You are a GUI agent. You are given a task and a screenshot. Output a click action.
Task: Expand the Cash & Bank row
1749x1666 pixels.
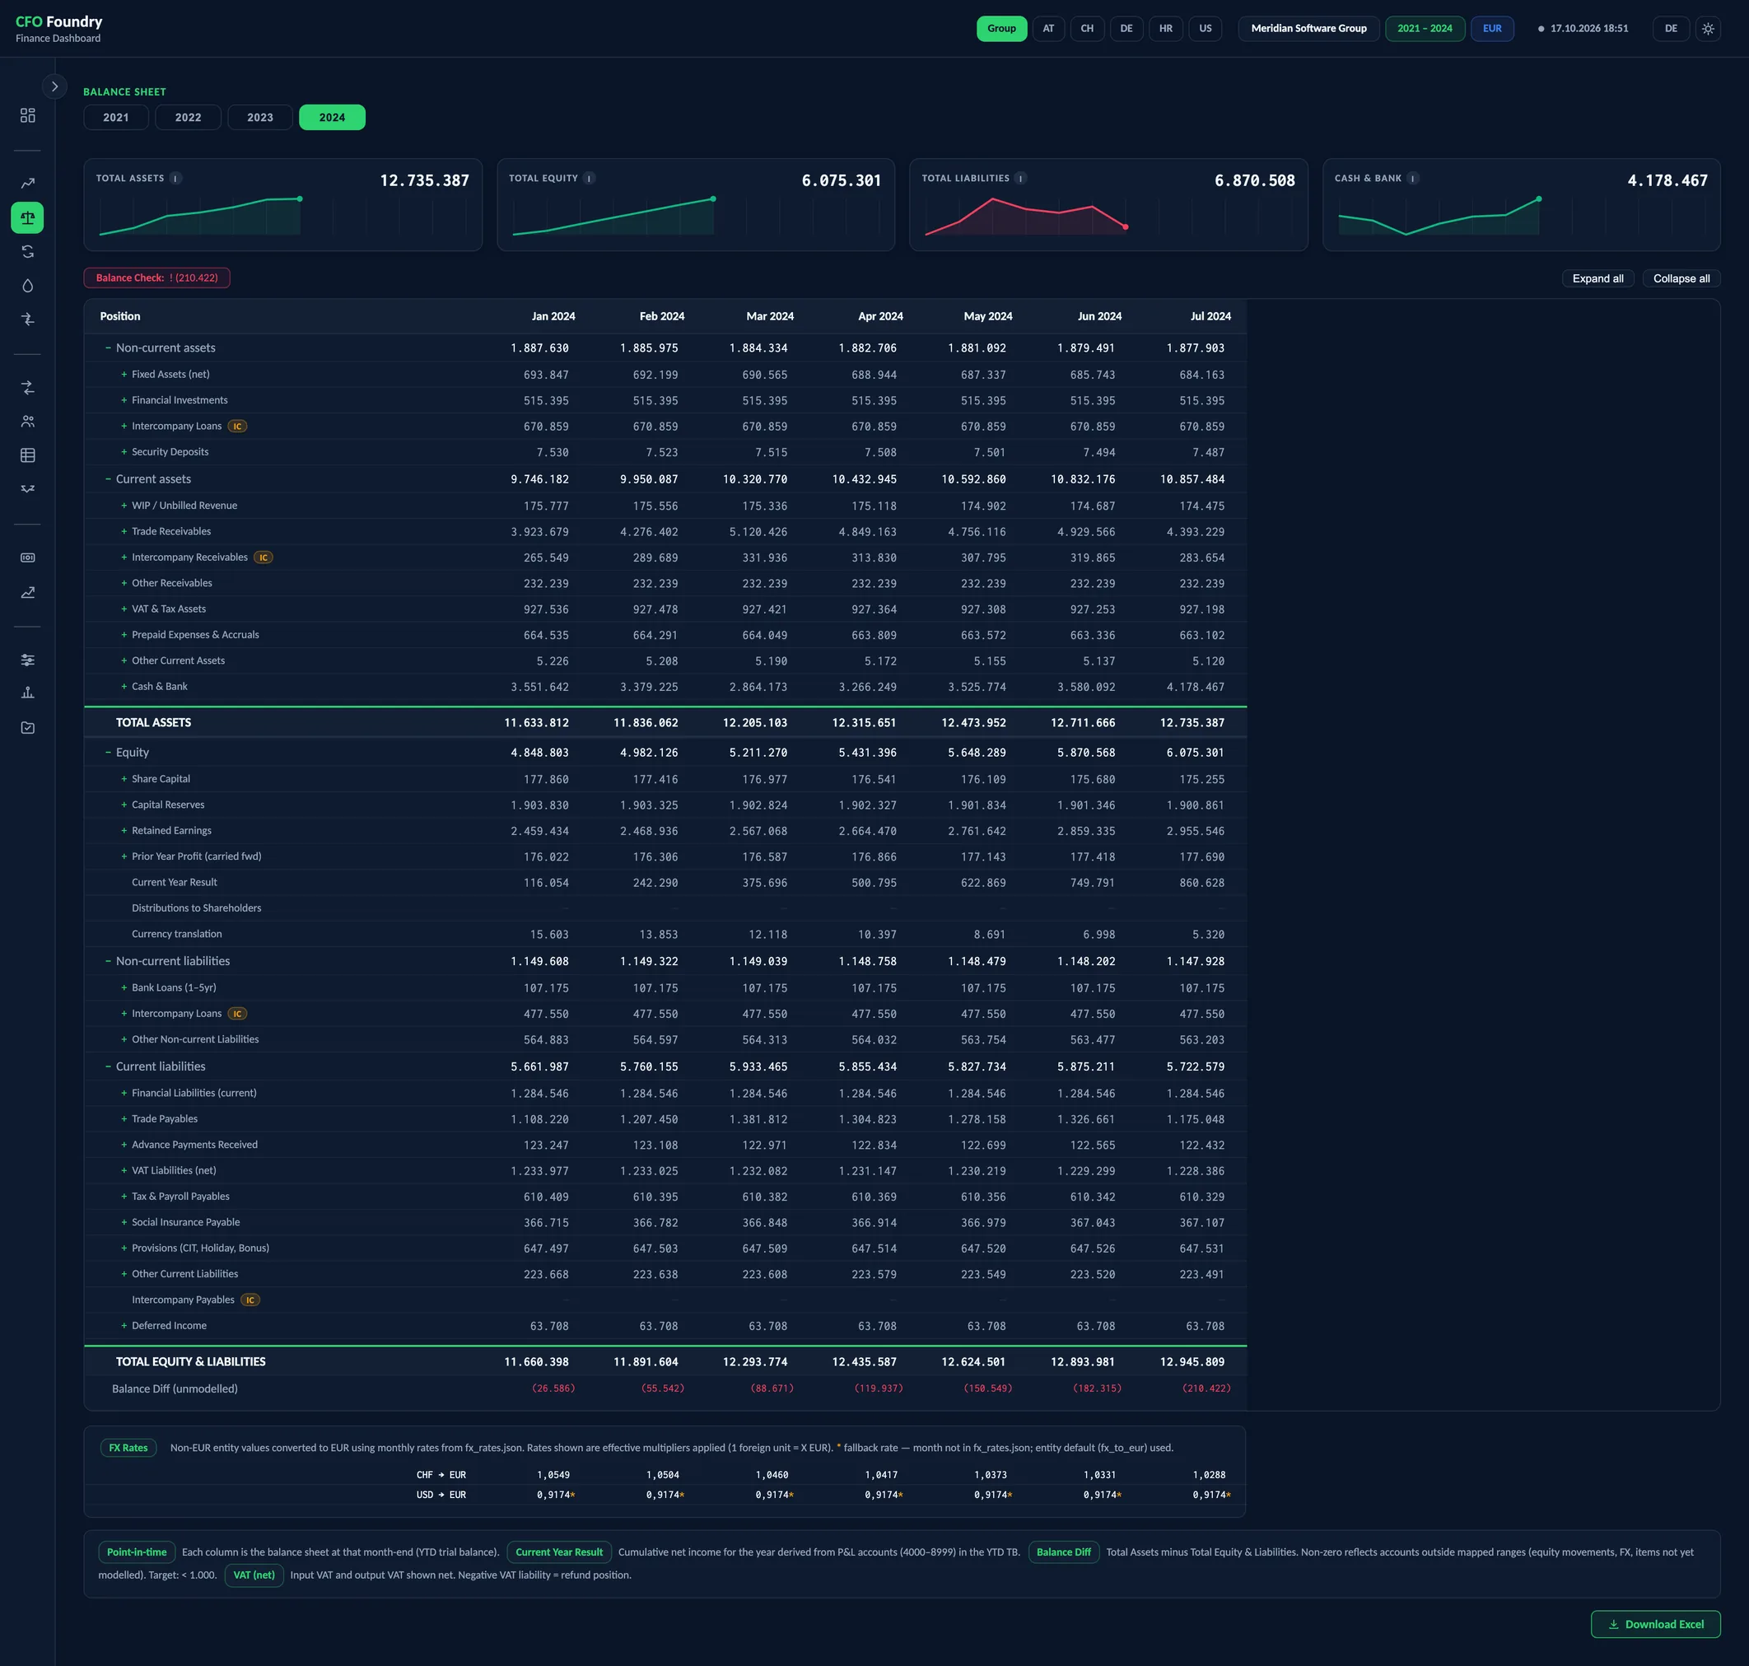tap(124, 687)
